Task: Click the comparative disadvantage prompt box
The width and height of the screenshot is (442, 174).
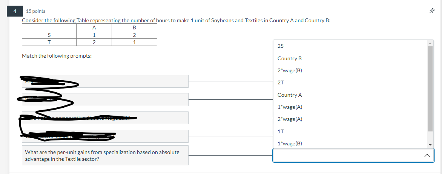Action: pos(105,118)
